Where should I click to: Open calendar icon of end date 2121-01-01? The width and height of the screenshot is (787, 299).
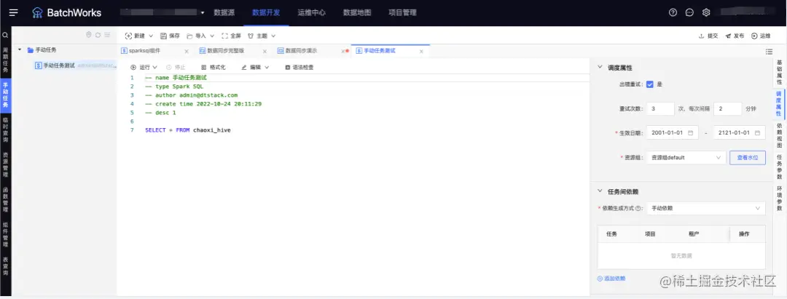(x=757, y=132)
